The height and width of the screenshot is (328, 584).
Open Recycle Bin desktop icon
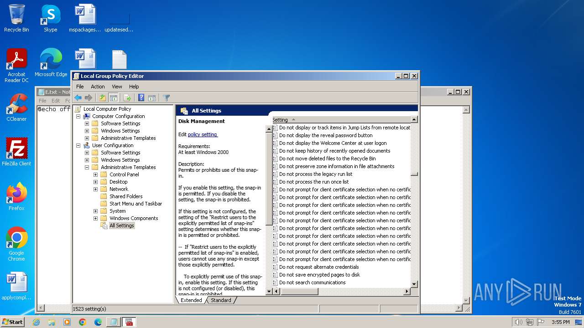(16, 18)
